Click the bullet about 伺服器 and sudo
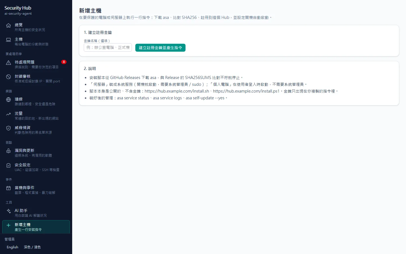This screenshot has height=254, width=406. [x=198, y=84]
